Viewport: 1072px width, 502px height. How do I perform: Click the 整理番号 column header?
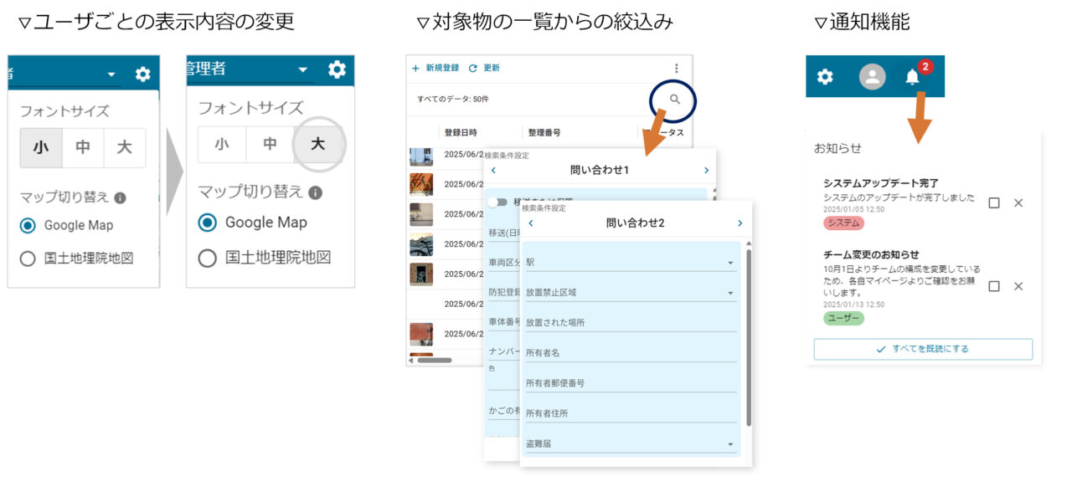(544, 132)
